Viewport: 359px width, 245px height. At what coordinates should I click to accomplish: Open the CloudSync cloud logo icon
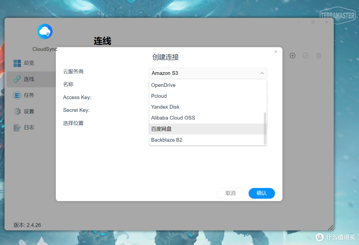tap(45, 31)
